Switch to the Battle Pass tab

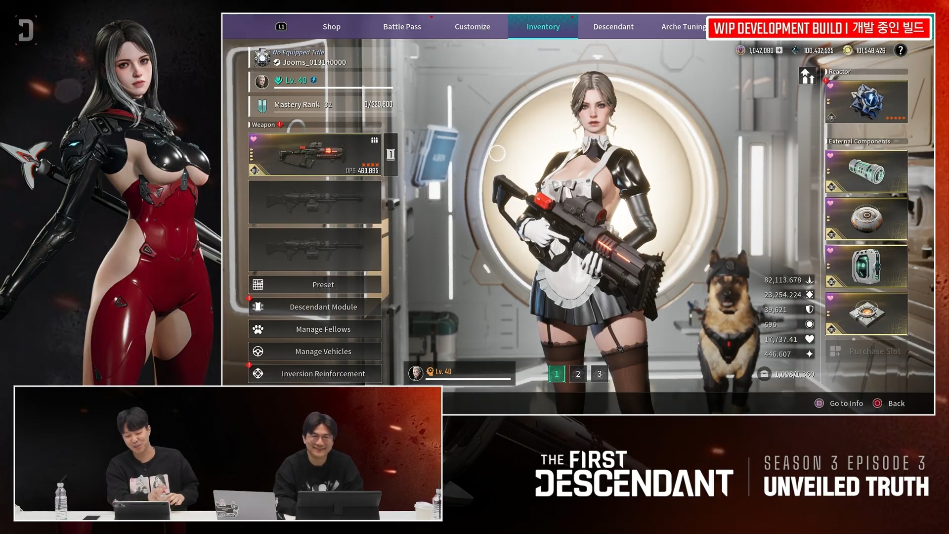pos(402,27)
